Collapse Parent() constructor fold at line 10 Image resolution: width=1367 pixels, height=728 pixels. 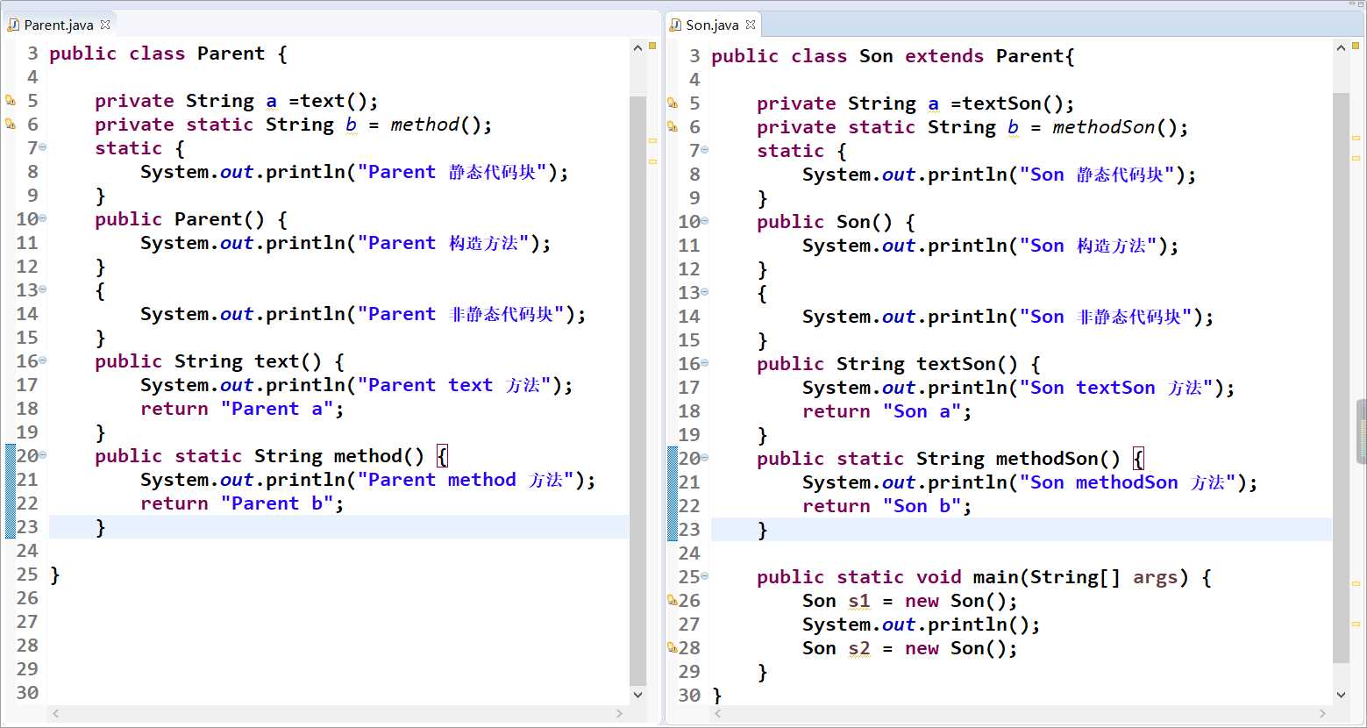[x=42, y=218]
